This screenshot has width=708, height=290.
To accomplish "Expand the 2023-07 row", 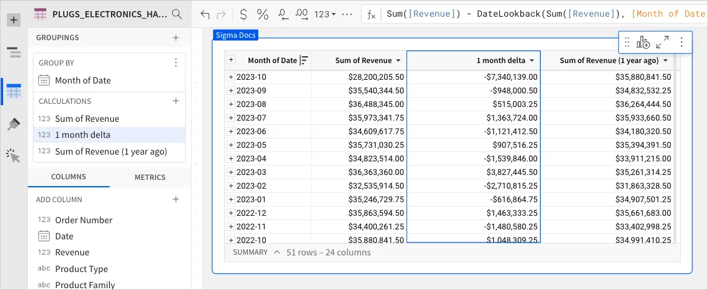I will click(230, 117).
